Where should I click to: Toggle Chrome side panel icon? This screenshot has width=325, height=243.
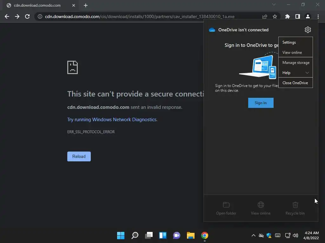pyautogui.click(x=298, y=16)
